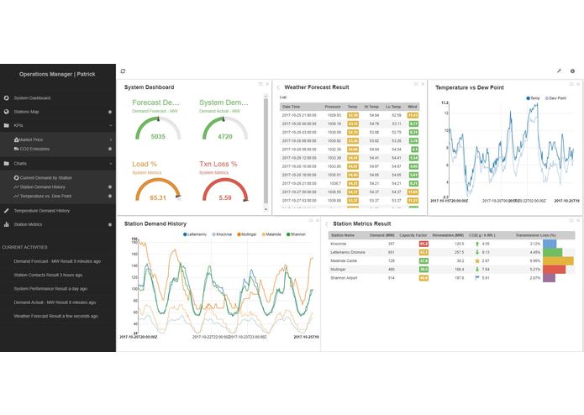The height and width of the screenshot is (415, 584).
Task: Open the System Dashboard panel menu icon
Action: (260, 84)
